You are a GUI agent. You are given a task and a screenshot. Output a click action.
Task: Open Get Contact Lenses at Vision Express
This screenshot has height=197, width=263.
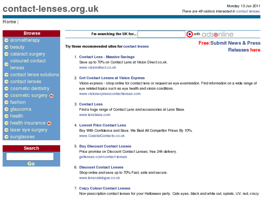112,78
